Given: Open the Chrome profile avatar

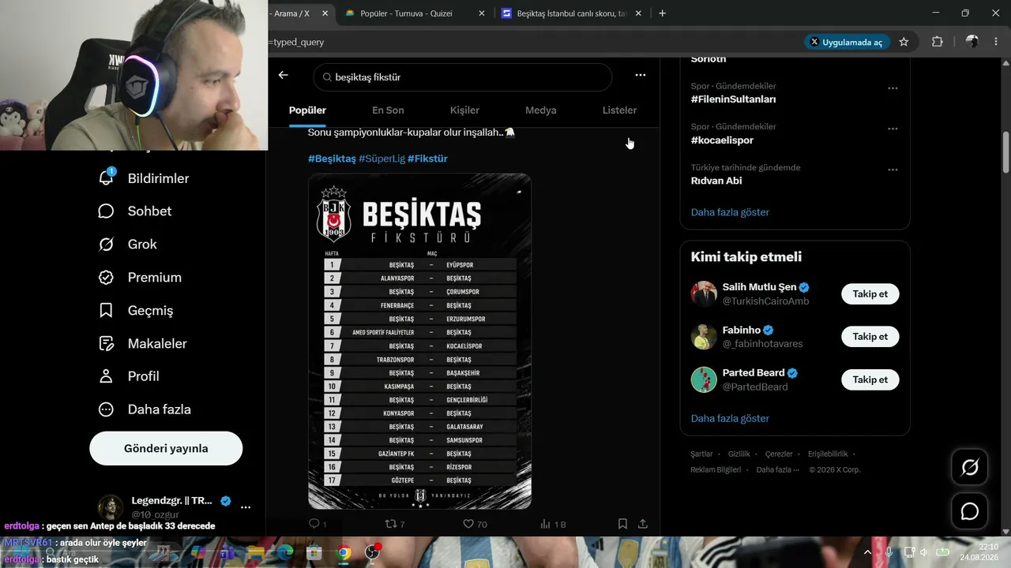Looking at the screenshot, I should click(972, 42).
